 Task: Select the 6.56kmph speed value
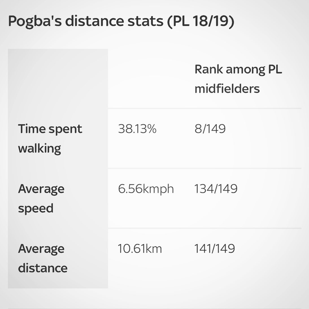pos(146,189)
